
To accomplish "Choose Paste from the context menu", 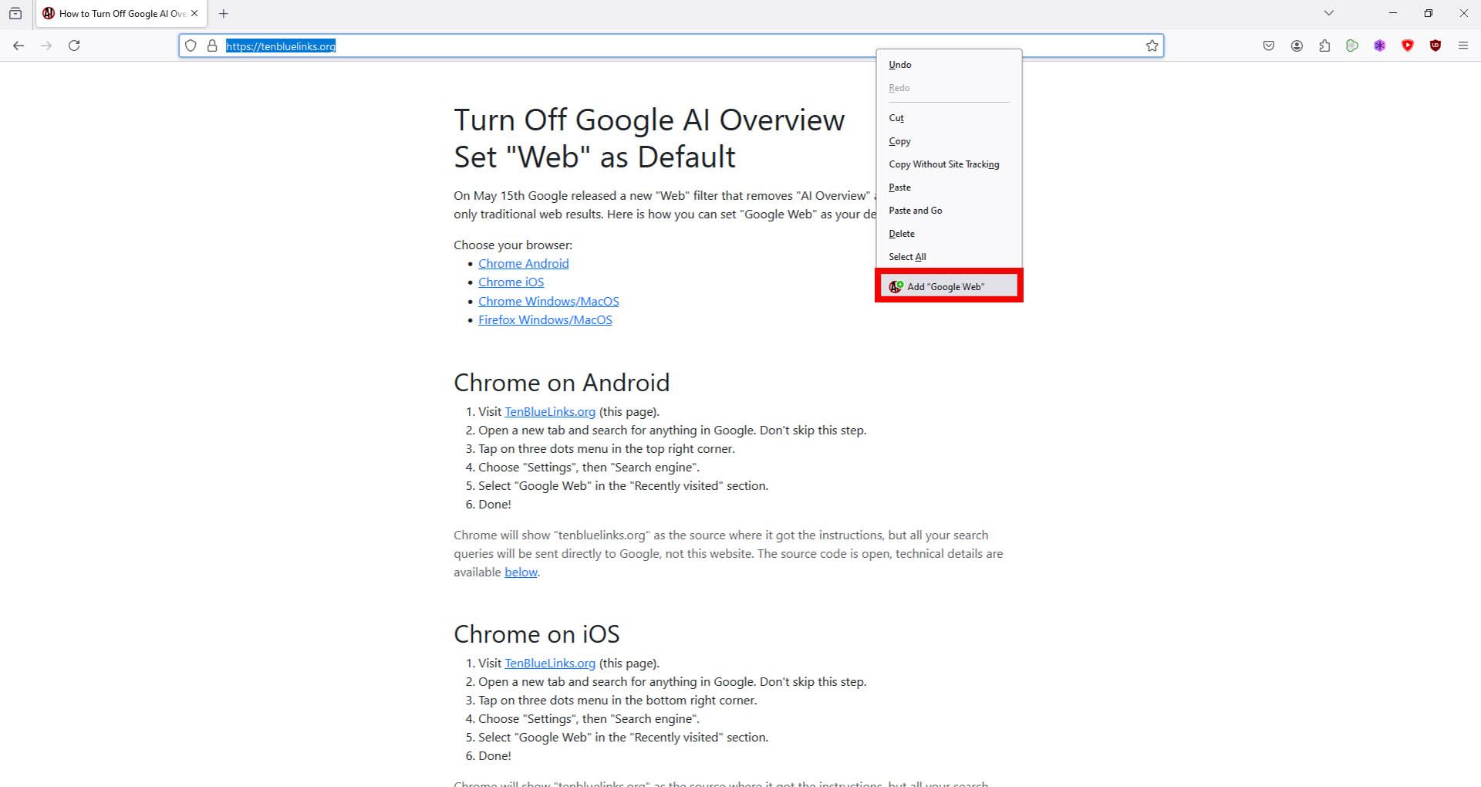I will click(x=949, y=187).
